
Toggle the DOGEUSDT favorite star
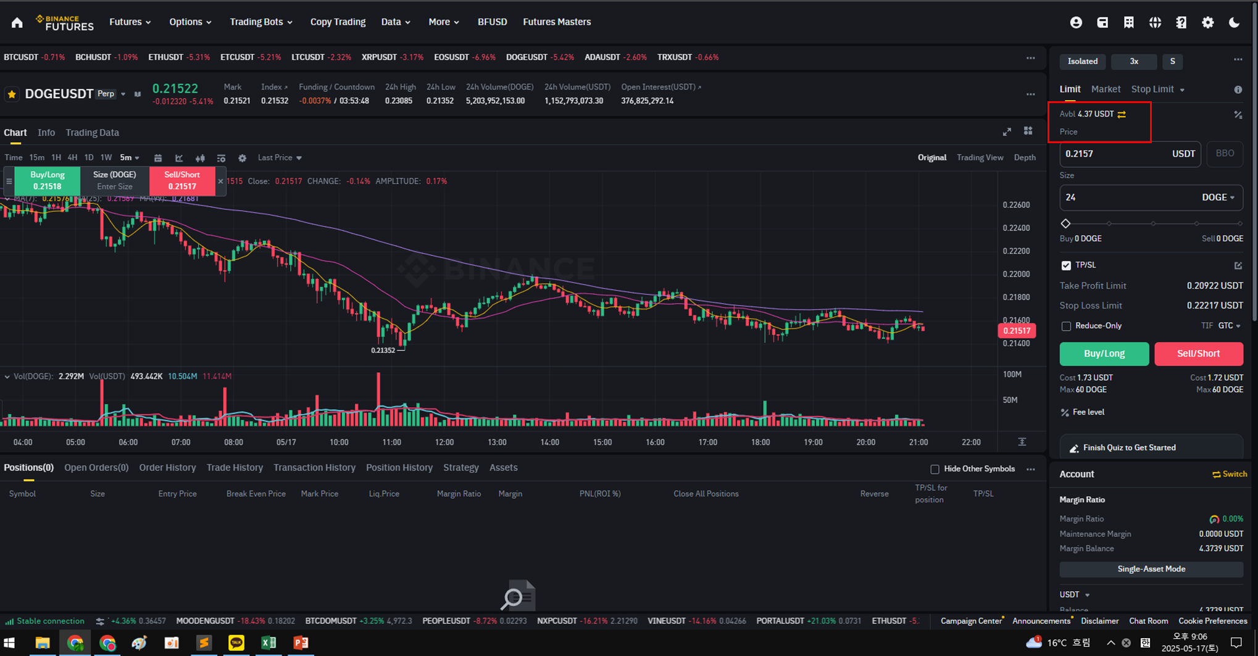click(12, 94)
